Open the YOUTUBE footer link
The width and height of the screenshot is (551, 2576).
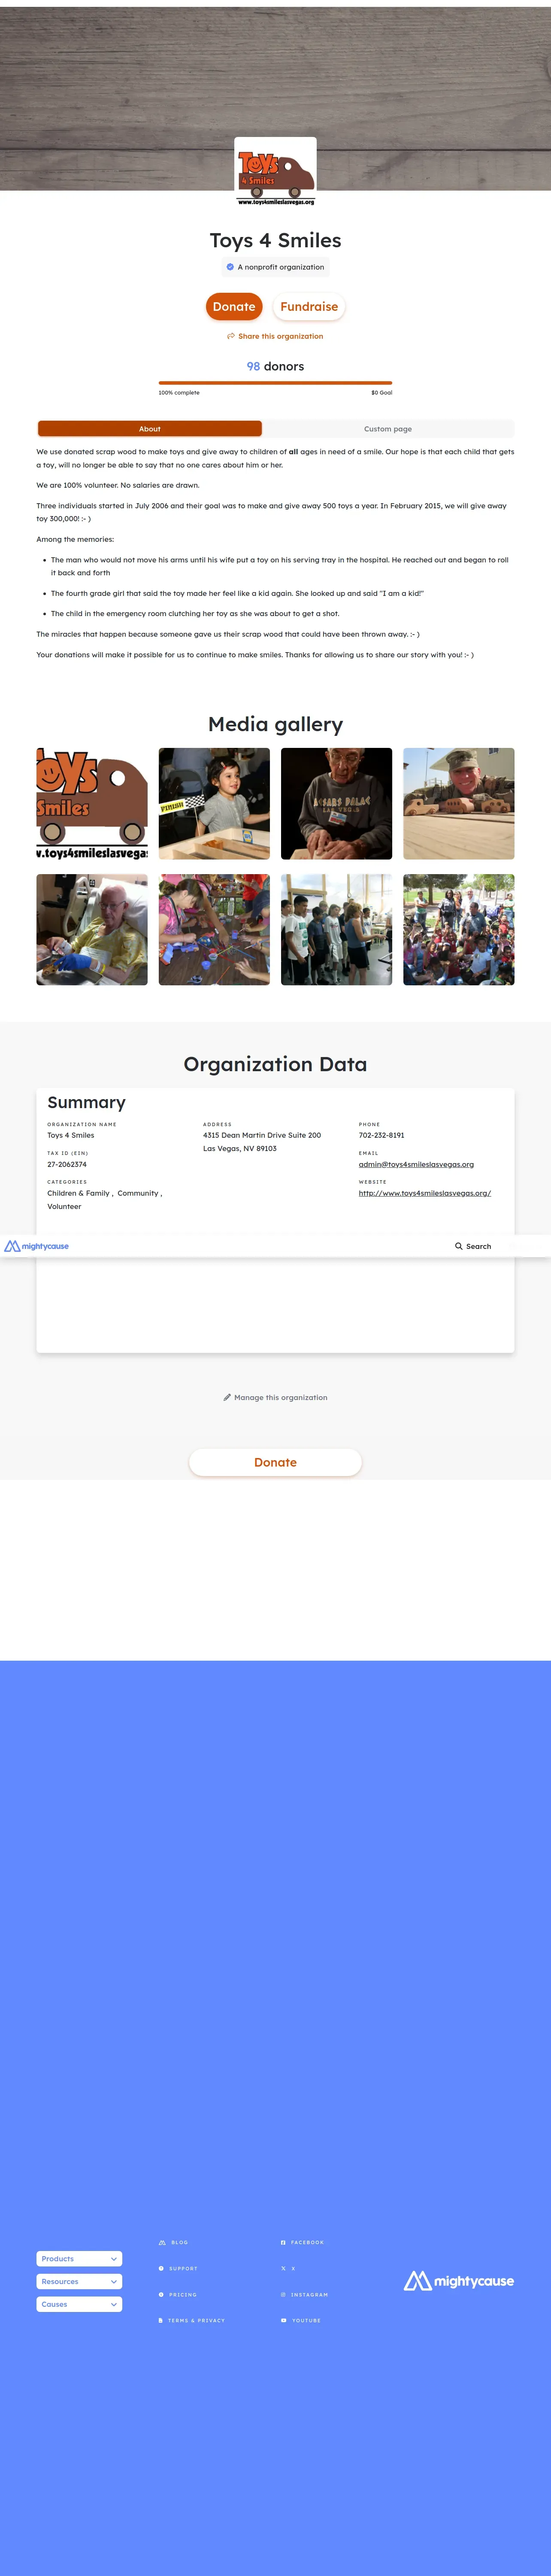pos(306,2320)
